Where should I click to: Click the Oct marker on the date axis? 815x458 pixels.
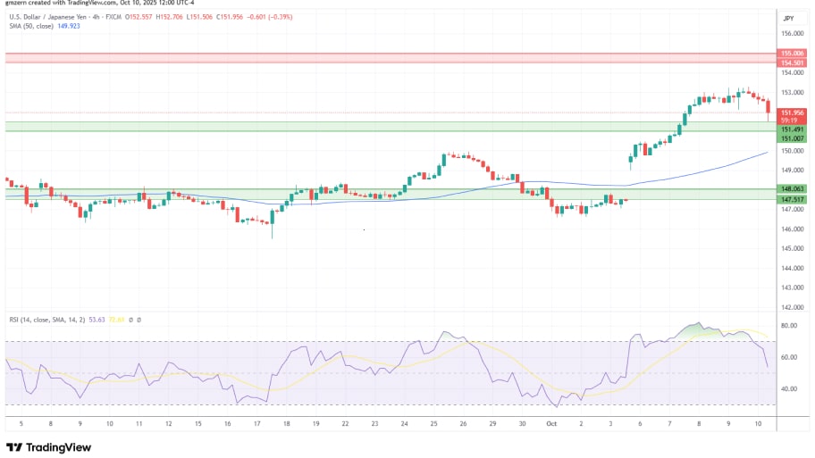[553, 425]
